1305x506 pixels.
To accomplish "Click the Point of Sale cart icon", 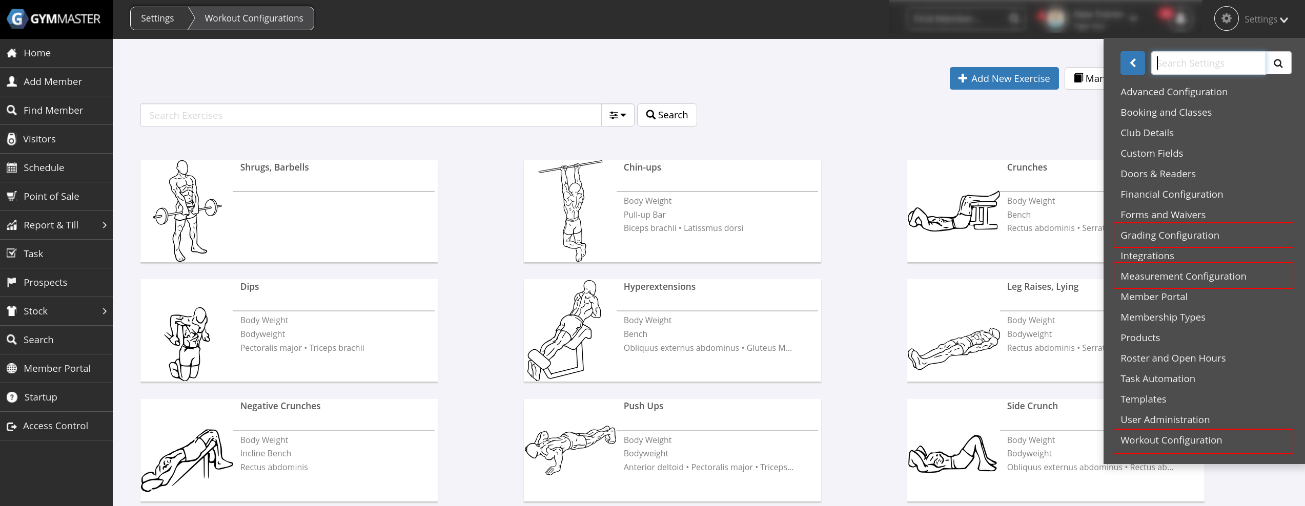I will 12,197.
